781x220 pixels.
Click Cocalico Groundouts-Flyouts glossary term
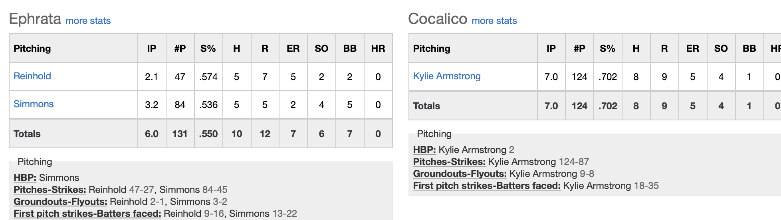(x=460, y=174)
